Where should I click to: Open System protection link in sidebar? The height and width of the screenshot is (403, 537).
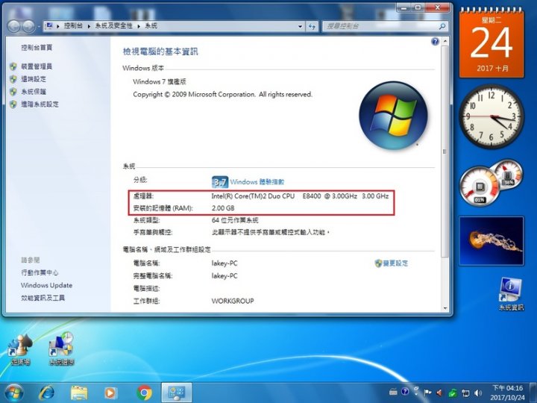[34, 92]
